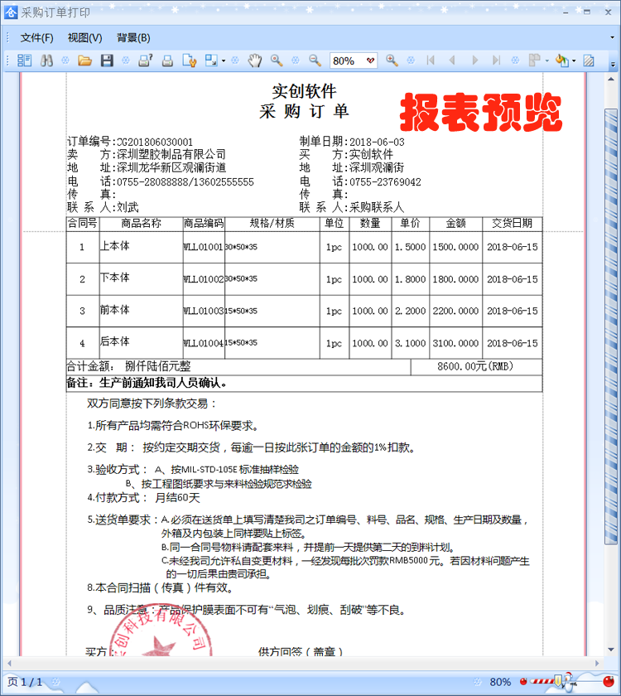Image resolution: width=621 pixels, height=696 pixels.
Task: Expand the menu bar options arrow at right
Action: tap(613, 38)
